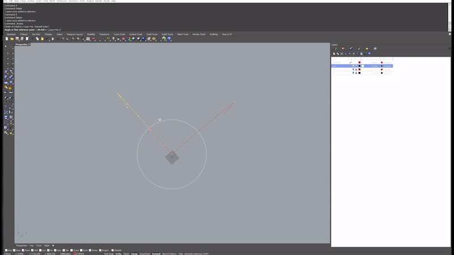Toggle Planar in status bar
The width and height of the screenshot is (454, 255).
[x=126, y=254]
